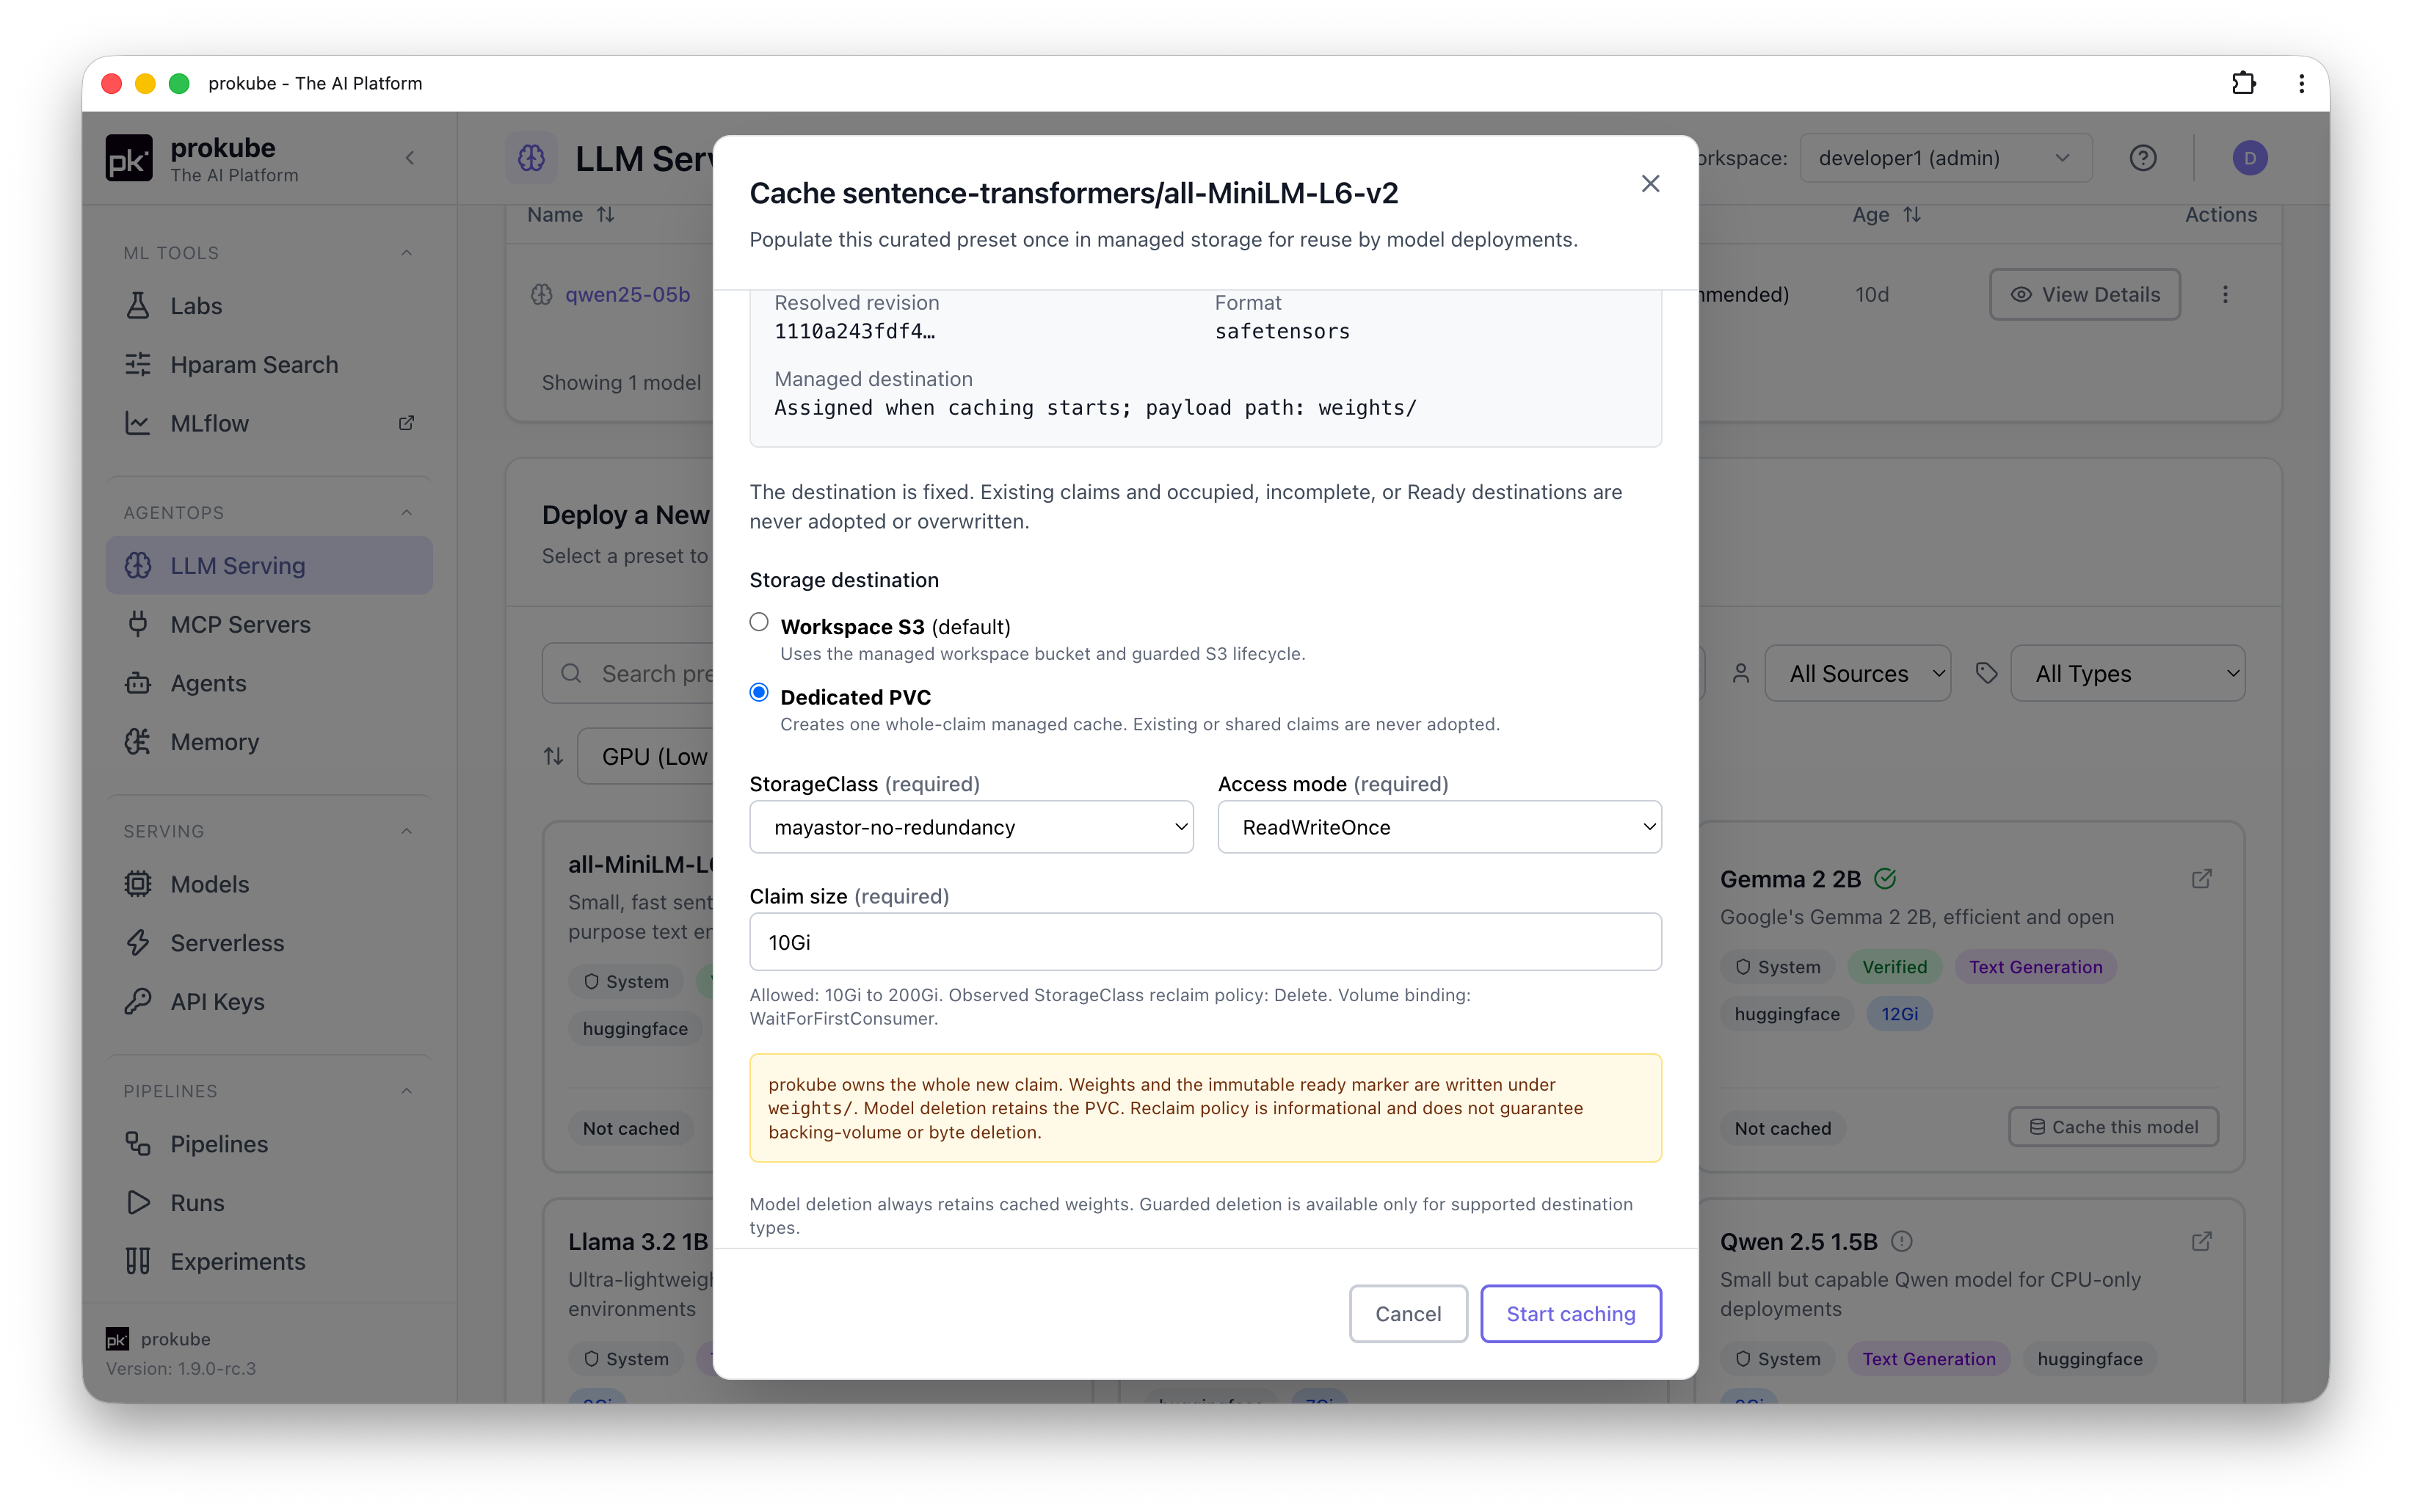
Task: Collapse the AGENTOPS section
Action: (406, 512)
